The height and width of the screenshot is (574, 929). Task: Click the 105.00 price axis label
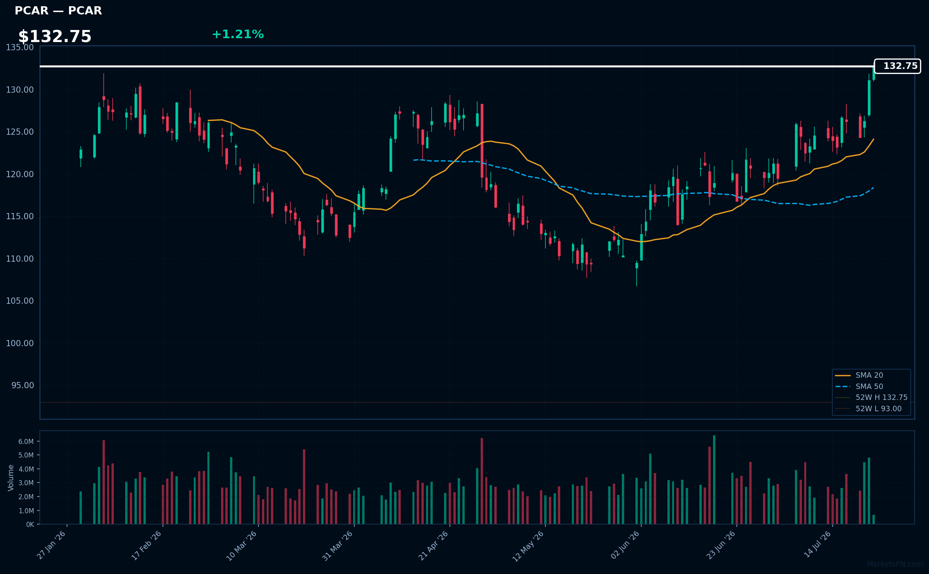(x=20, y=301)
